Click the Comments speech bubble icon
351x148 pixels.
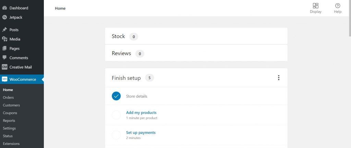coord(5,58)
